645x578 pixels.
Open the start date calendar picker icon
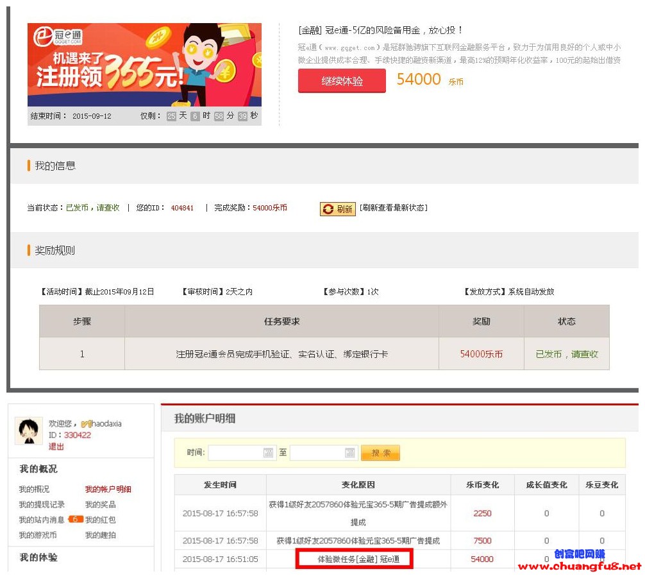tap(268, 453)
